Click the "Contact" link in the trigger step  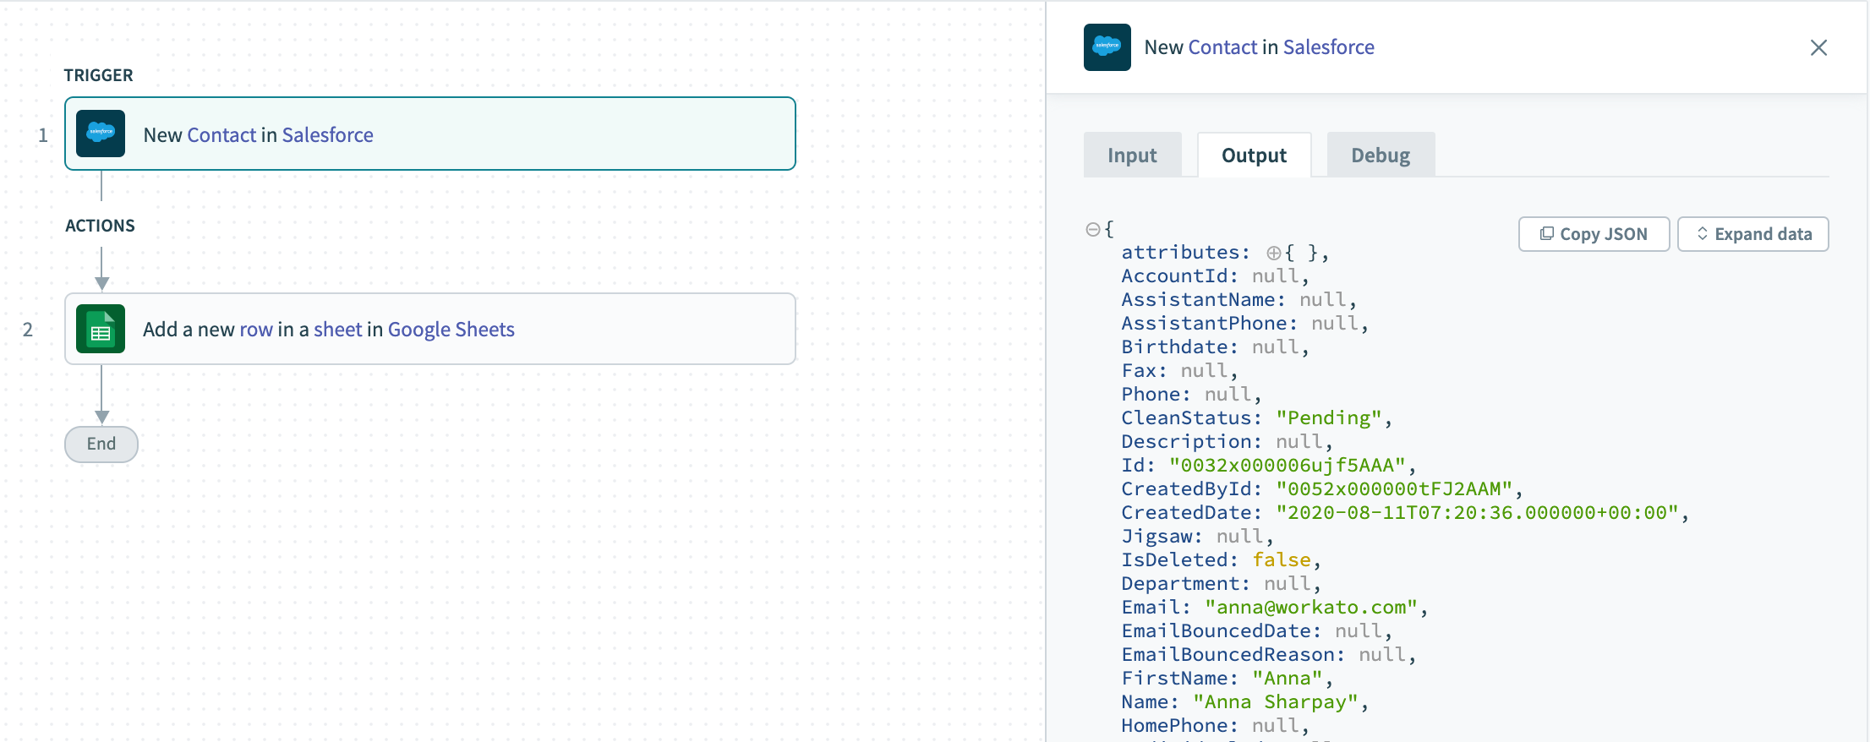point(221,135)
